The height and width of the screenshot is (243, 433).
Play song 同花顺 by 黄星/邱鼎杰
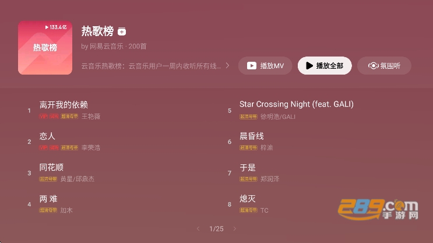tap(116, 173)
